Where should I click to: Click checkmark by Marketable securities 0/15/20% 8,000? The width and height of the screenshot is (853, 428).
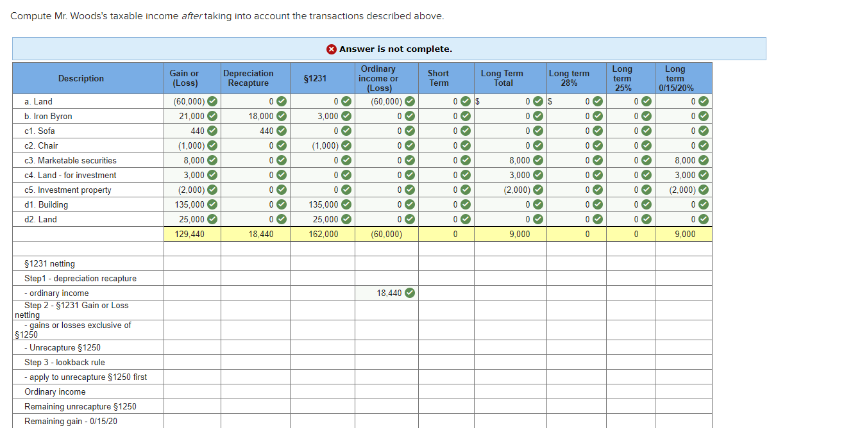pyautogui.click(x=704, y=160)
